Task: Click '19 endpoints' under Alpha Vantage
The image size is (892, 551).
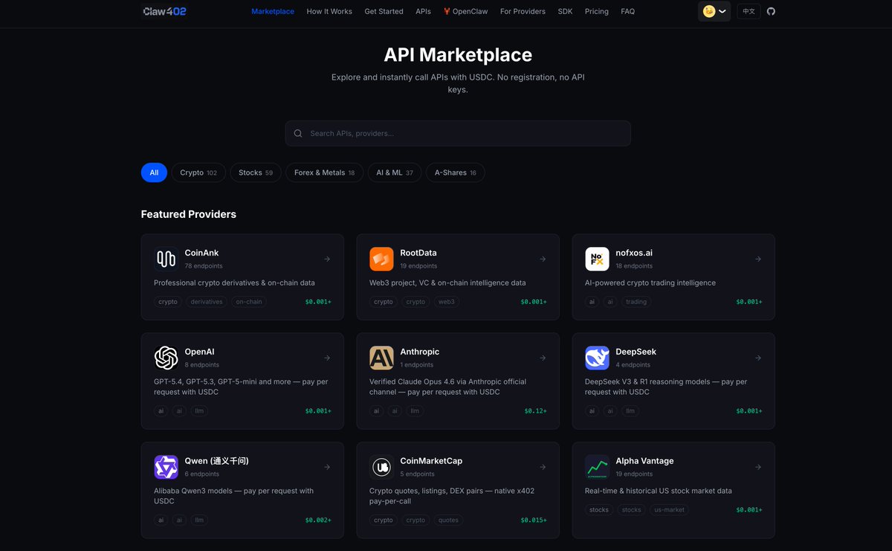Action: pyautogui.click(x=634, y=474)
